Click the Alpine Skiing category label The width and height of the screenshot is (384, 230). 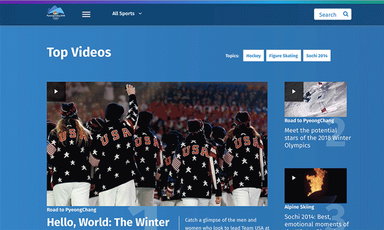299,207
